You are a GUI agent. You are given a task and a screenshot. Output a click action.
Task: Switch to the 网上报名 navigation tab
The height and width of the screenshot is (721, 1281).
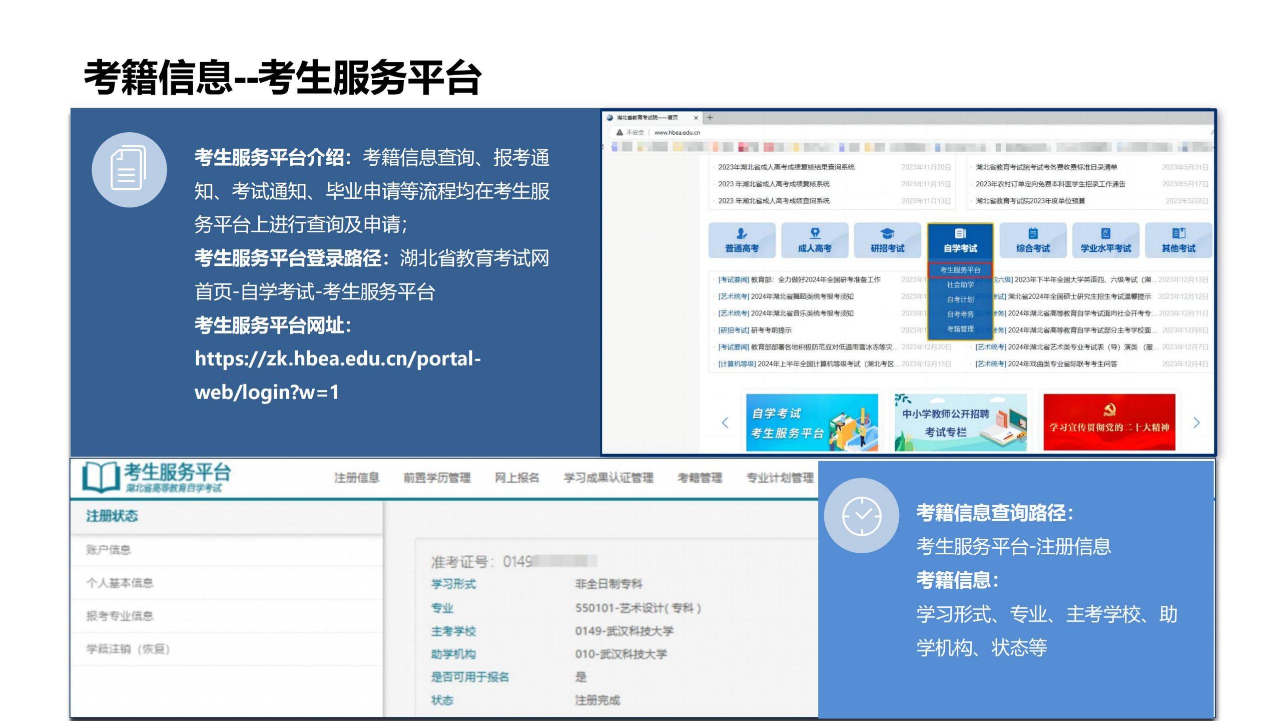pos(517,478)
